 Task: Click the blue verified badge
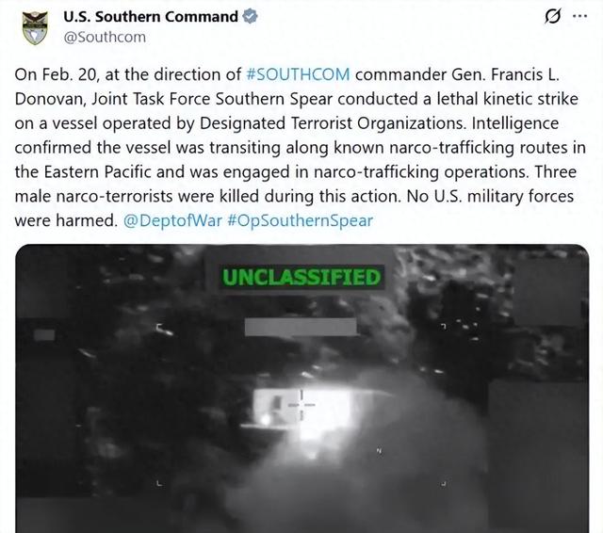[250, 17]
